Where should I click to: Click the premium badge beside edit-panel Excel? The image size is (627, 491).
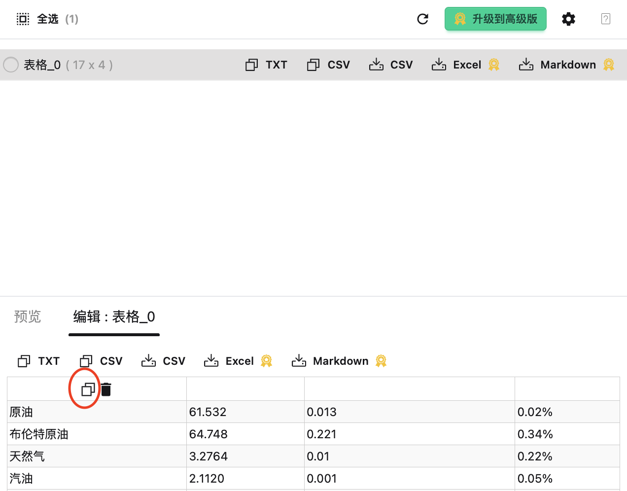[x=266, y=361]
